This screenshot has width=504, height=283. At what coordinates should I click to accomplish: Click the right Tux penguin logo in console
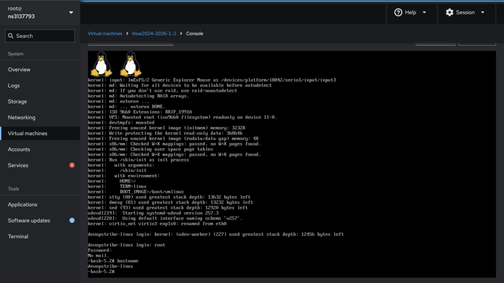pos(130,64)
